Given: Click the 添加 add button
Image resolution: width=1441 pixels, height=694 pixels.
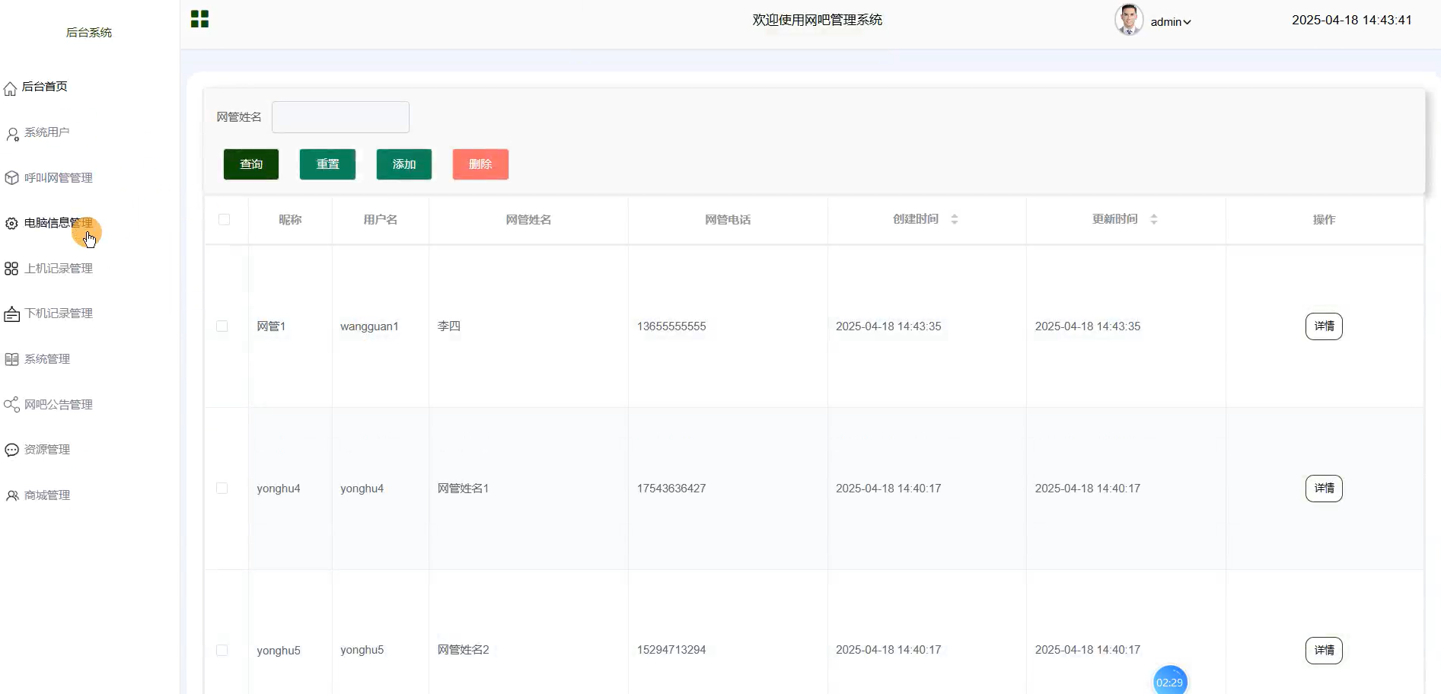Looking at the screenshot, I should [404, 164].
